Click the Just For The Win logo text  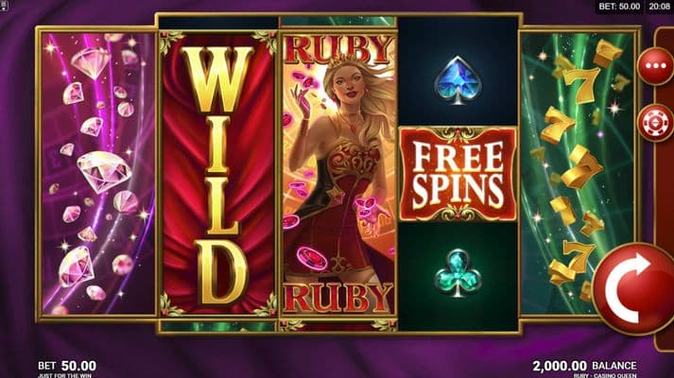click(x=64, y=375)
